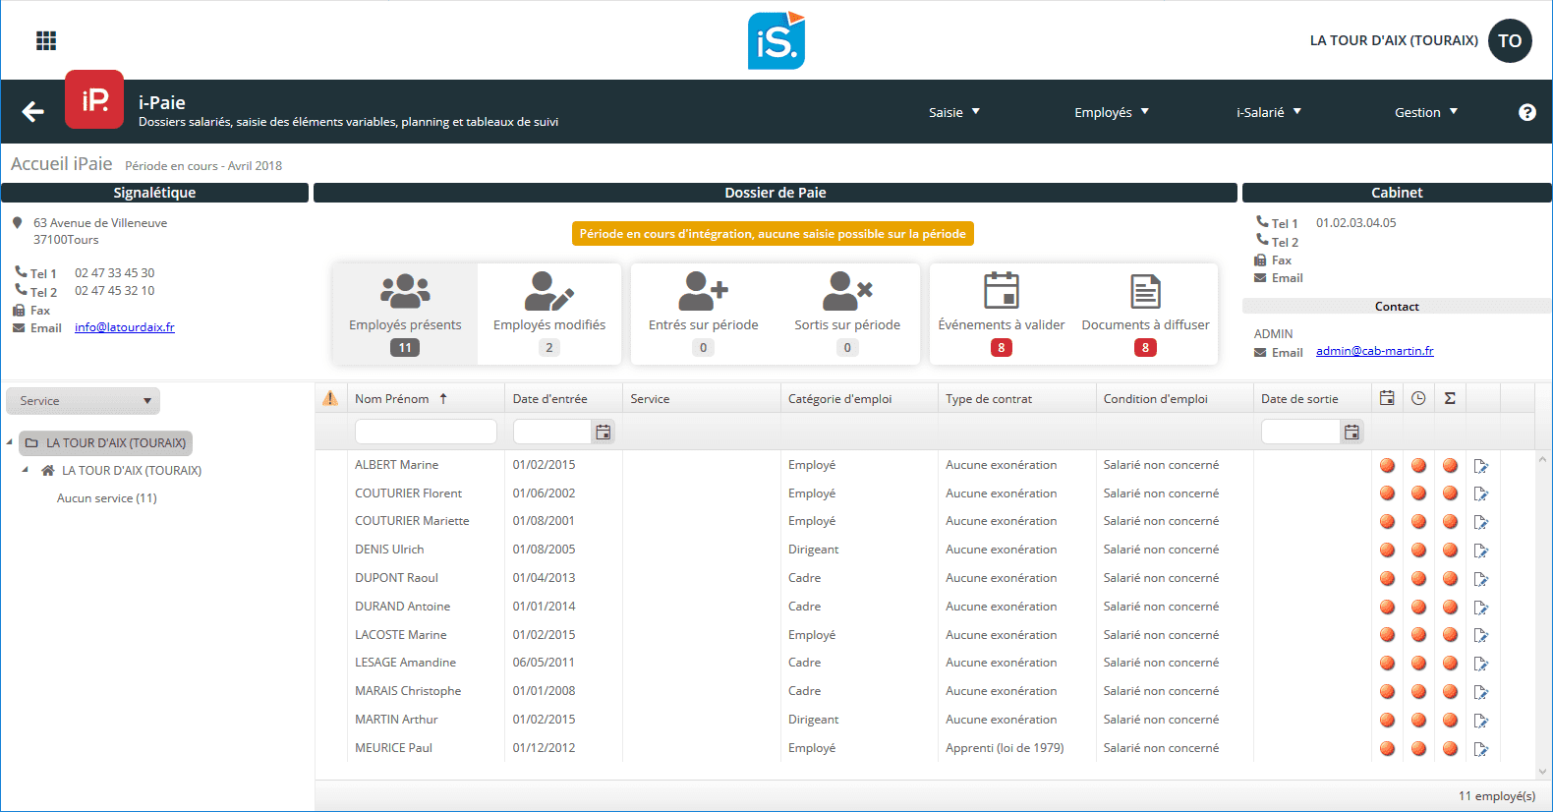Open edit document icon for LACOSTE Marine
The height and width of the screenshot is (812, 1553).
1481,636
